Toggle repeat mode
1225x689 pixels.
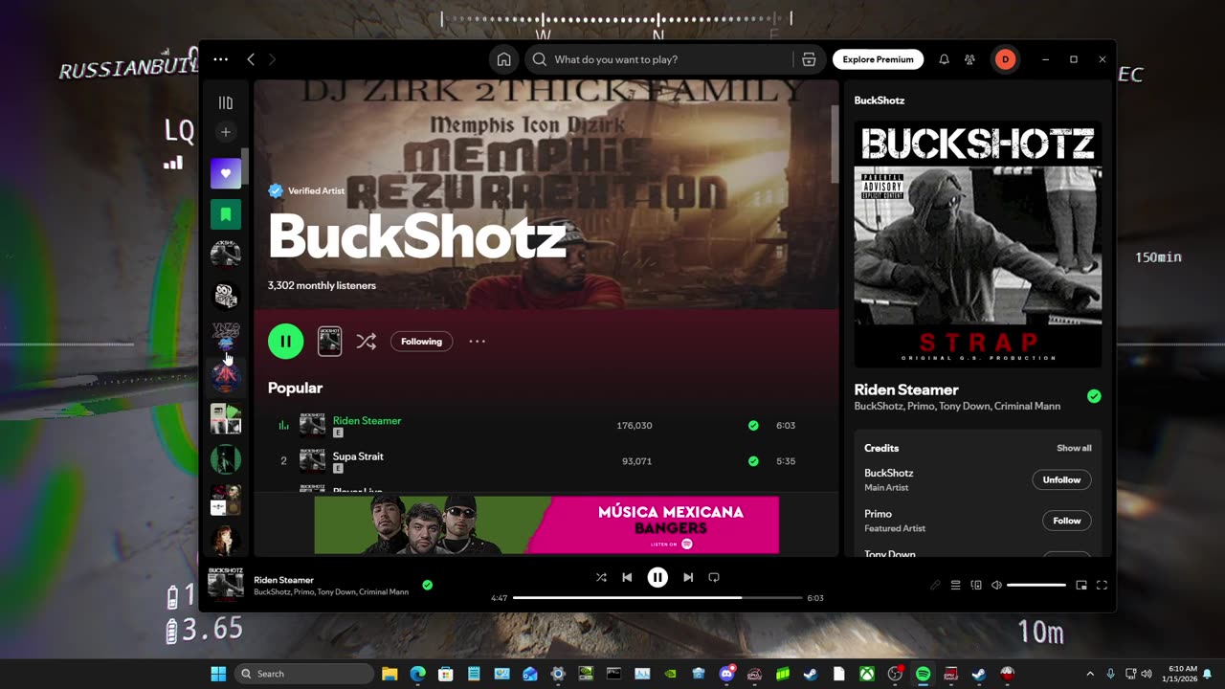pos(714,577)
